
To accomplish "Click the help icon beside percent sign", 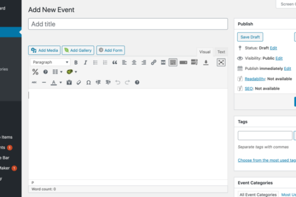I will pyautogui.click(x=45, y=72).
